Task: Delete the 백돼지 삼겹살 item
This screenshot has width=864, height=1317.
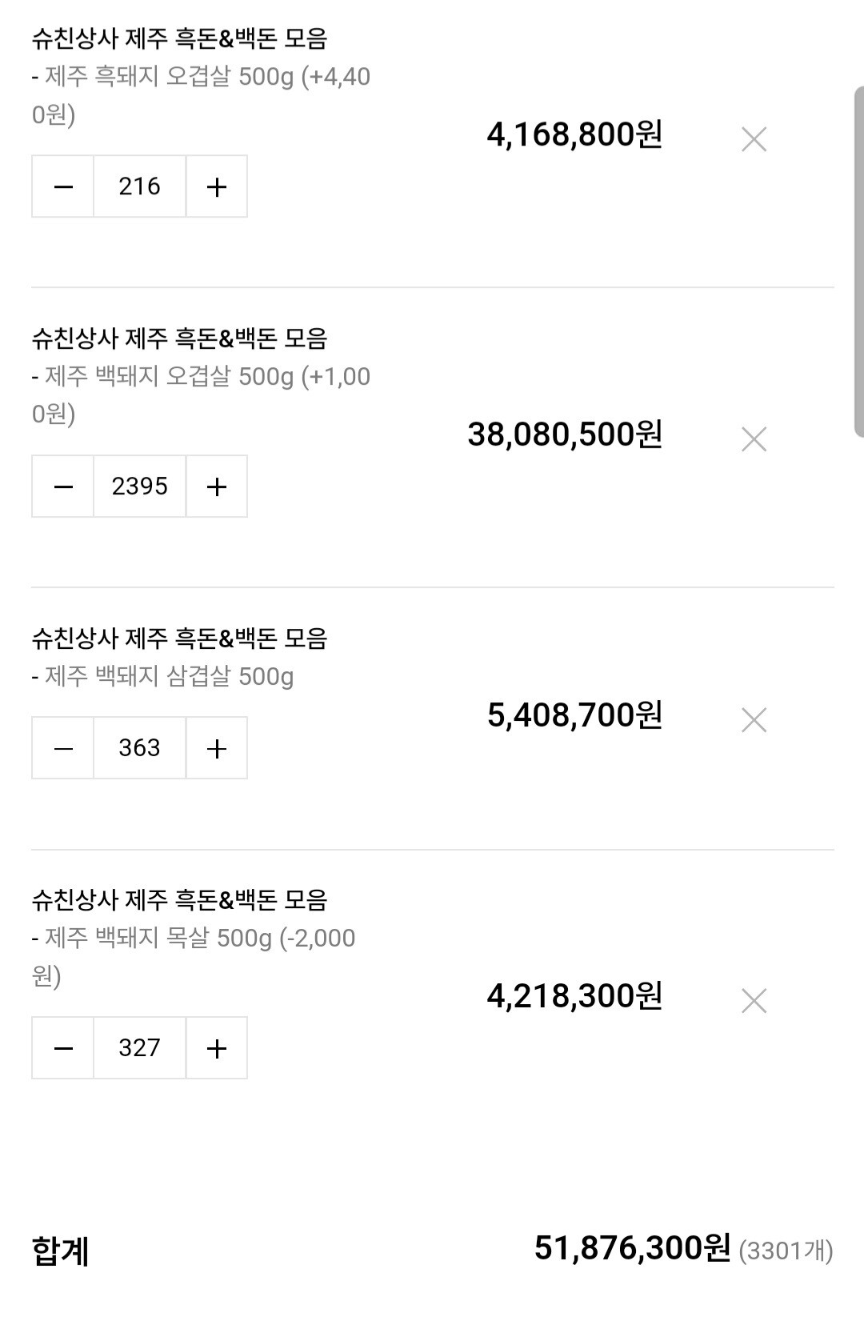Action: click(754, 720)
